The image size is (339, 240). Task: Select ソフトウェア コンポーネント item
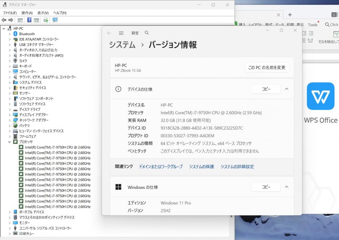point(36,99)
